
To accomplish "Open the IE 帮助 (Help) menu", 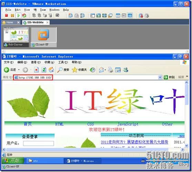I will (x=77, y=62).
